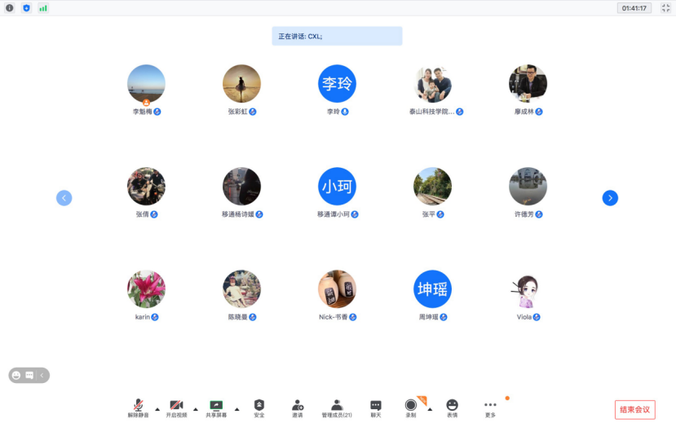Toggle meeting recording with 录制
This screenshot has width=676, height=423.
[x=411, y=408]
